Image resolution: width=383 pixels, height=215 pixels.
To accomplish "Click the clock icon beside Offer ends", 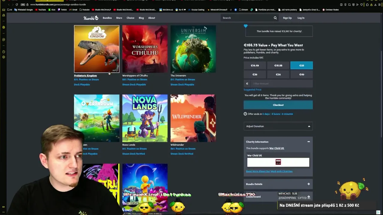I will click(x=245, y=114).
